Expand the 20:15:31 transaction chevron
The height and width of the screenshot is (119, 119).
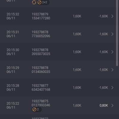click(112, 34)
